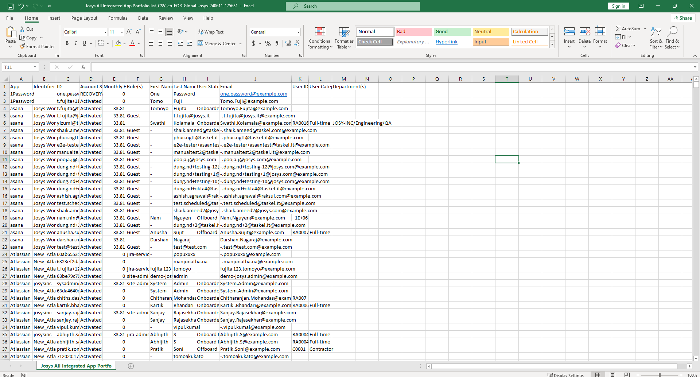
Task: Toggle middle vertical alignment
Action: [160, 32]
